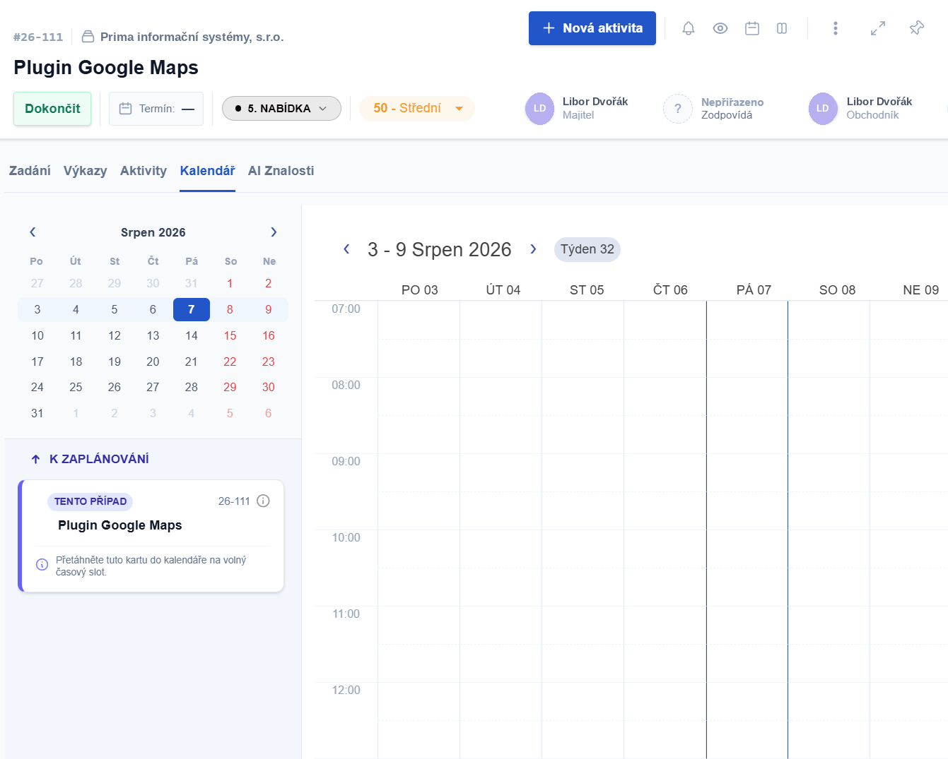Go to previous month in mini calendar
The width and height of the screenshot is (948, 759).
pyautogui.click(x=33, y=232)
